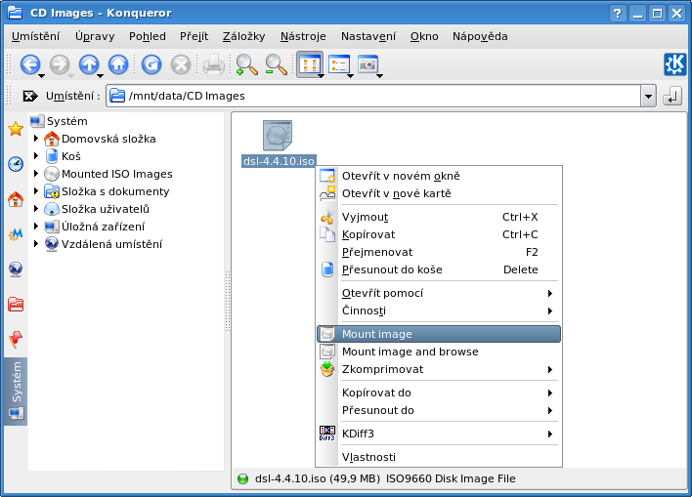The width and height of the screenshot is (692, 497).
Task: Click the KDE logo throbber icon
Action: pyautogui.click(x=675, y=64)
